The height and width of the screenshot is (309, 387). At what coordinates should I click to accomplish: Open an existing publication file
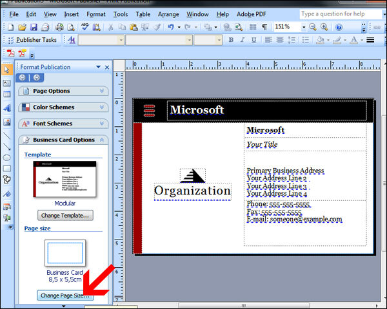point(22,27)
